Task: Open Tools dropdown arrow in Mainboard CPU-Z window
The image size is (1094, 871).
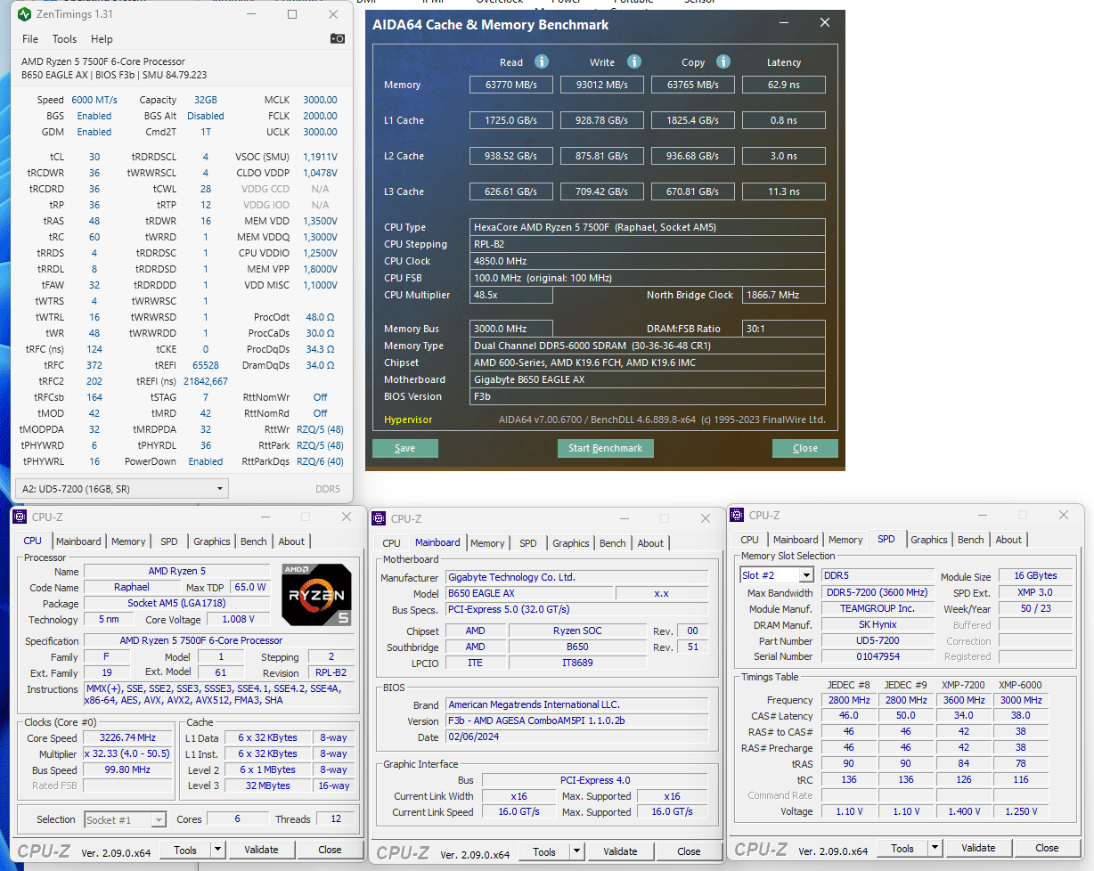Action: [x=576, y=851]
